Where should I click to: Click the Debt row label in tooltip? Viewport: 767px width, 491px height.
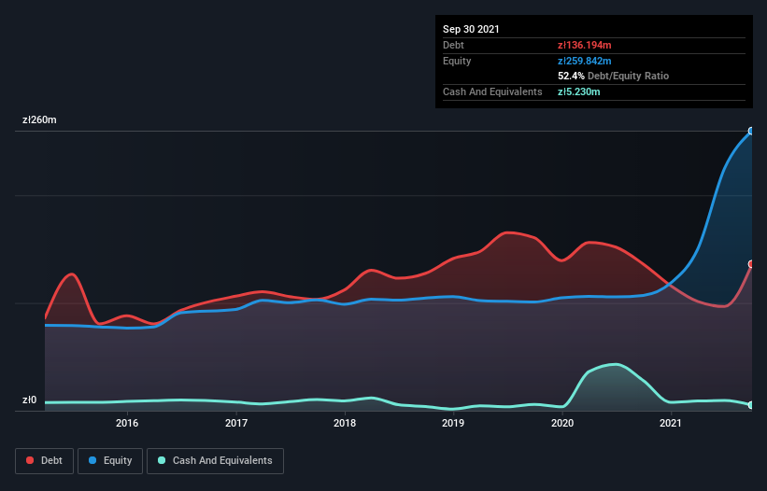click(453, 45)
